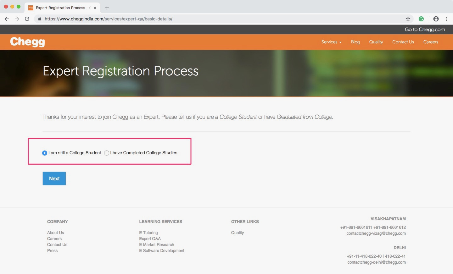Click the Next button
This screenshot has width=453, height=274.
click(x=54, y=178)
